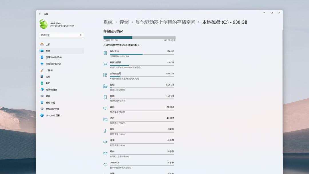This screenshot has height=174, width=309.
Task: Go to 其他驱动器上使用的存储空间 breadcrumb
Action: click(x=165, y=22)
